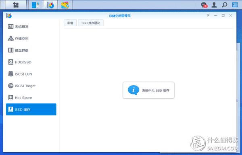Screen dimensions: 242x155
Task: Click the SSD 缓存建议 button
Action: 91,23
